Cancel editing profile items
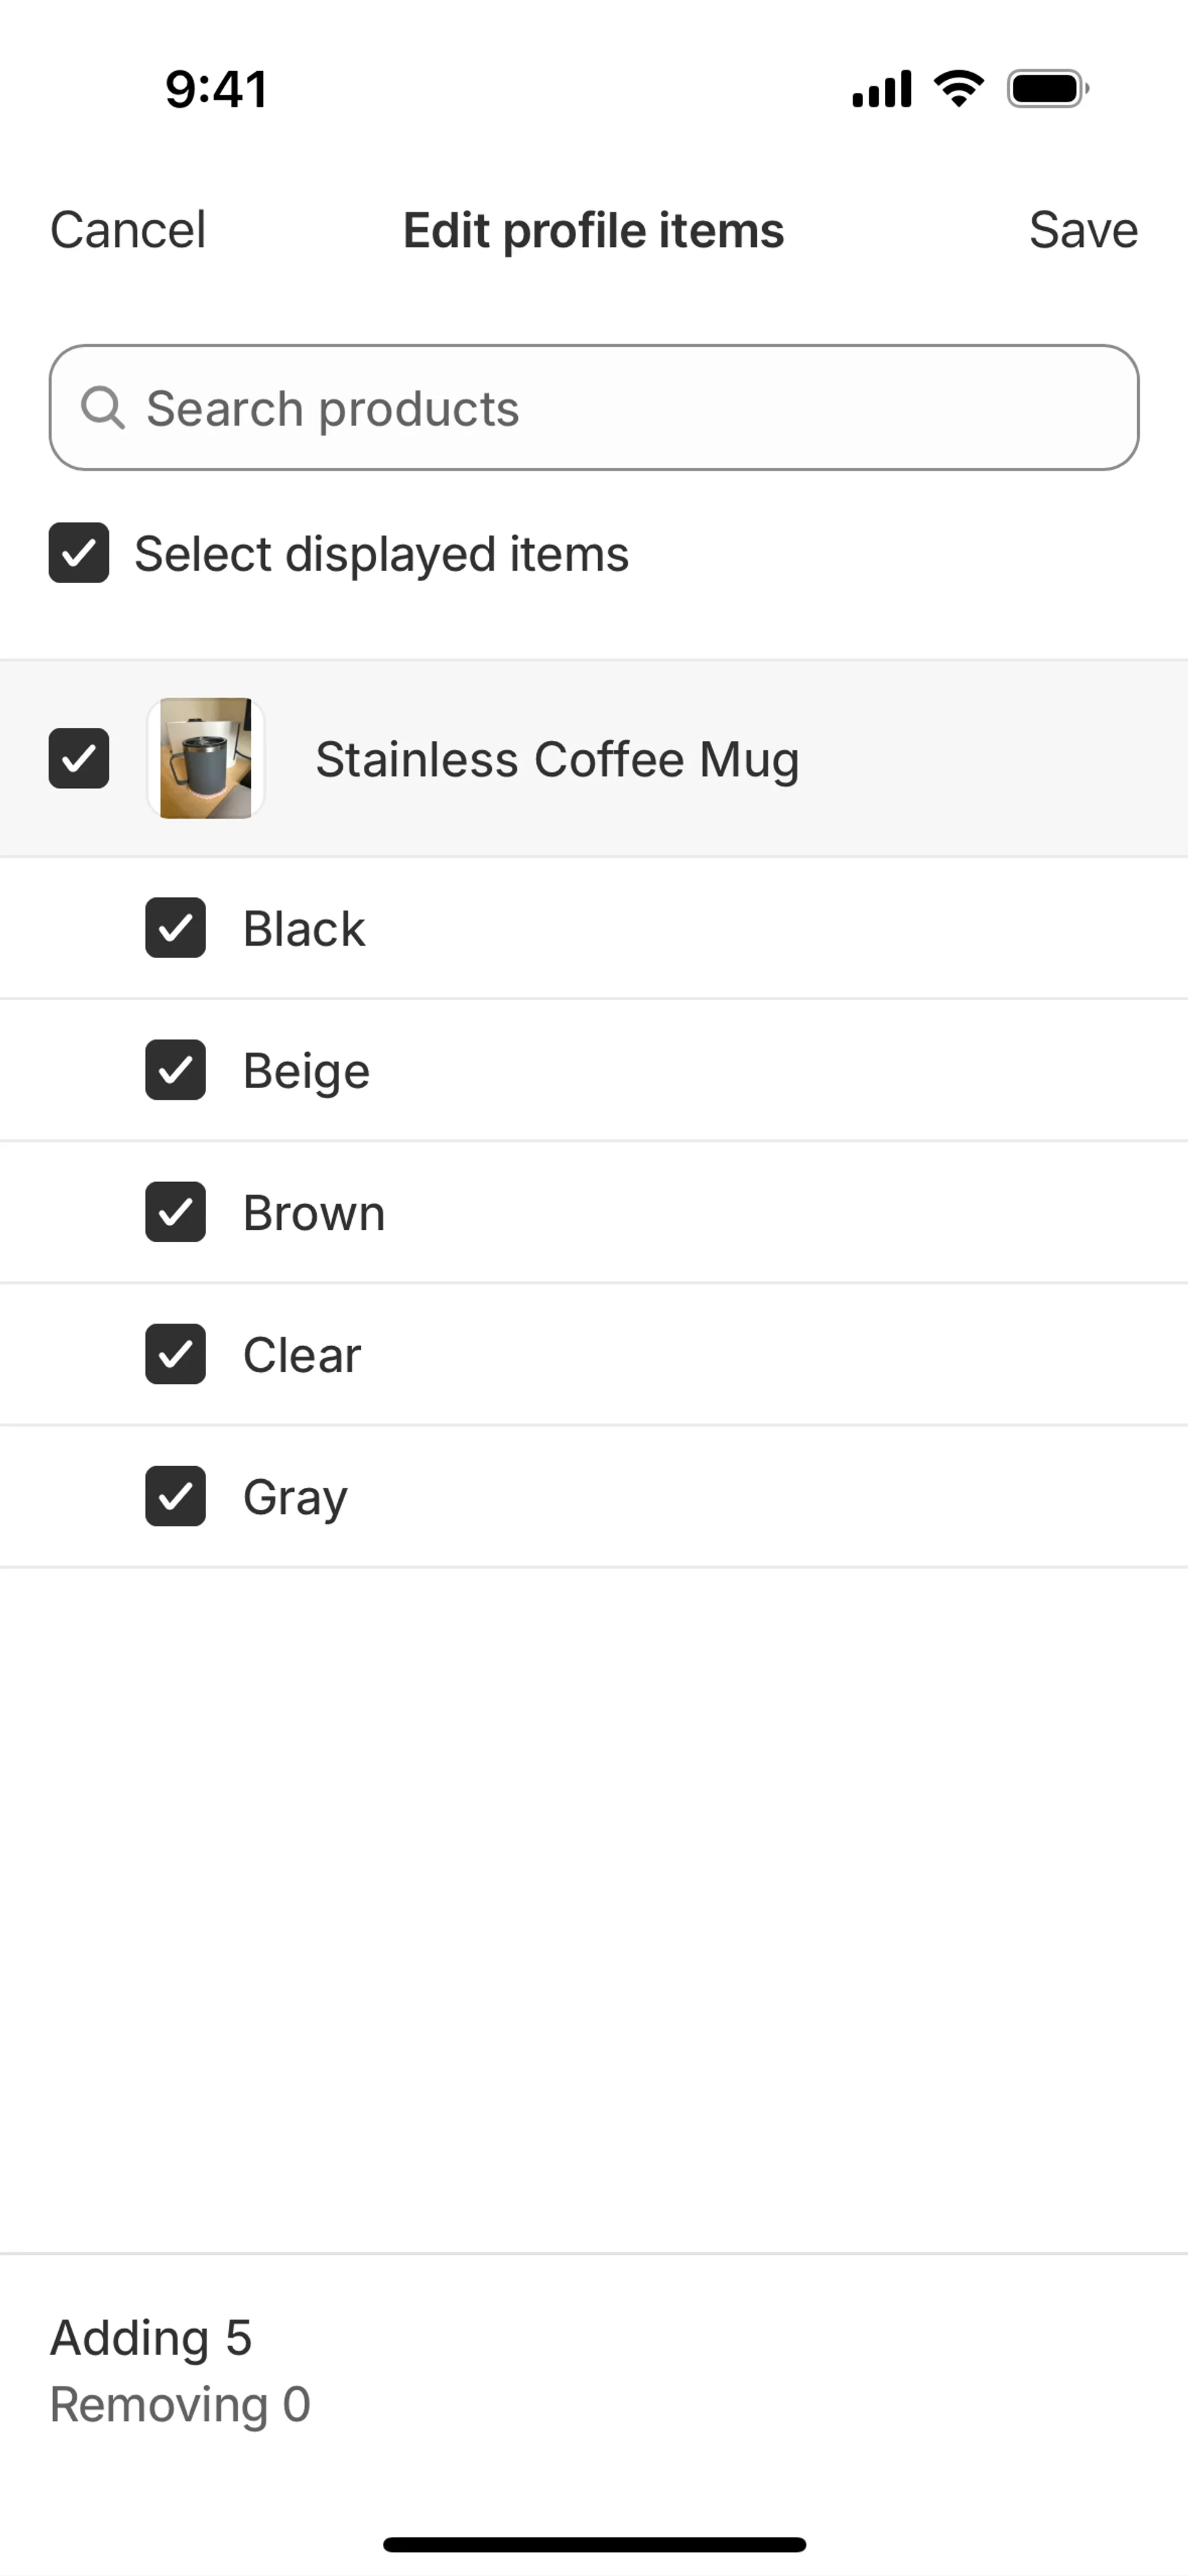The width and height of the screenshot is (1188, 2576). click(128, 230)
